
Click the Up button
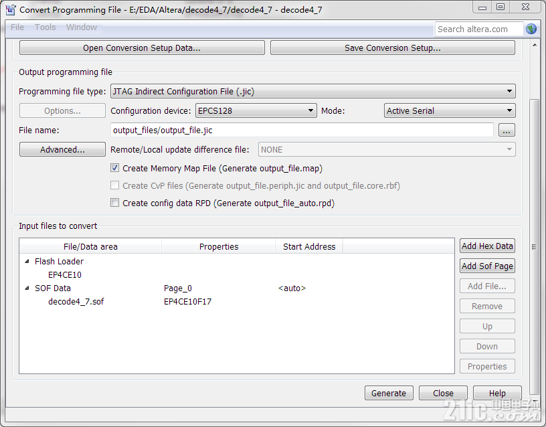(487, 327)
